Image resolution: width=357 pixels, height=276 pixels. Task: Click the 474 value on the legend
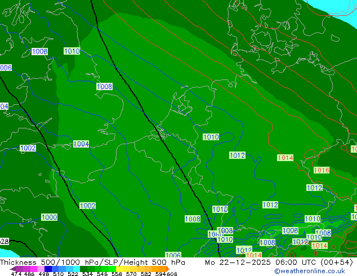(16, 274)
